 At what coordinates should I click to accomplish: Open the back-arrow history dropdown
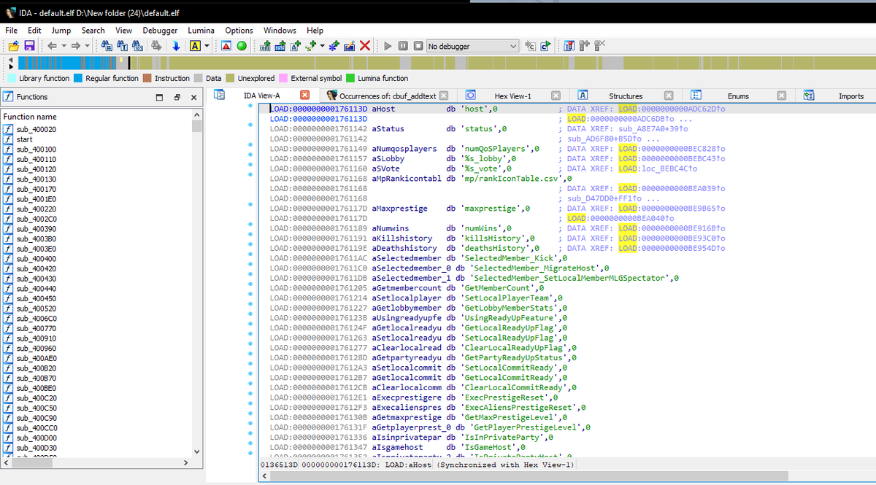pos(64,46)
